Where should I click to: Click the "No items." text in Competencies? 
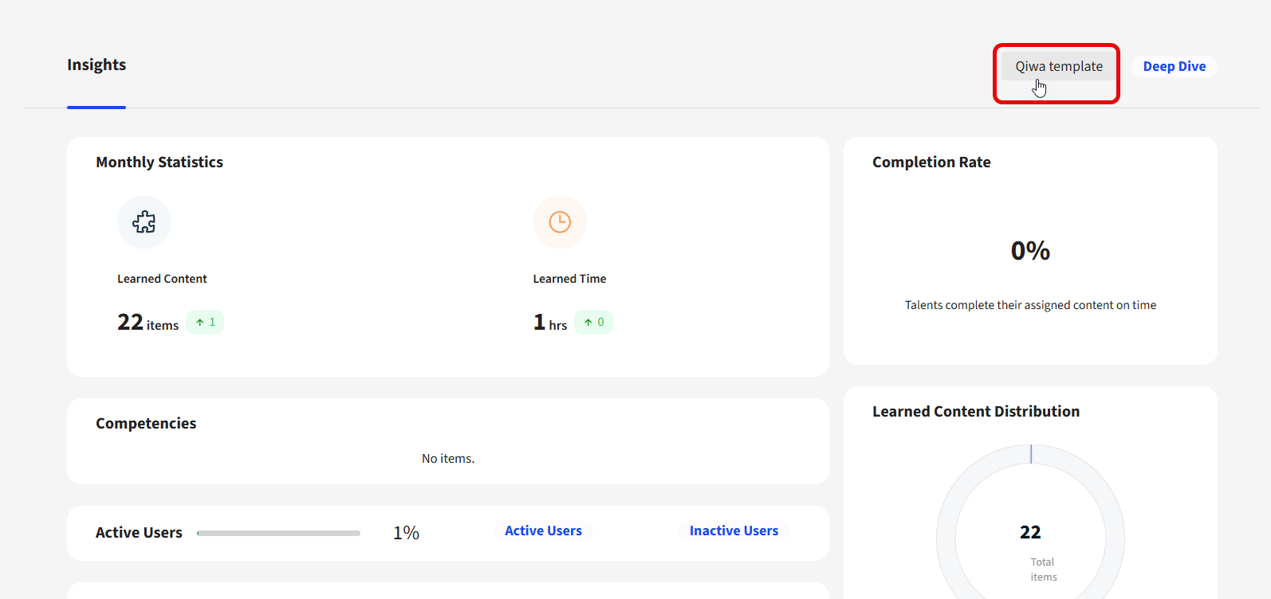click(x=448, y=459)
